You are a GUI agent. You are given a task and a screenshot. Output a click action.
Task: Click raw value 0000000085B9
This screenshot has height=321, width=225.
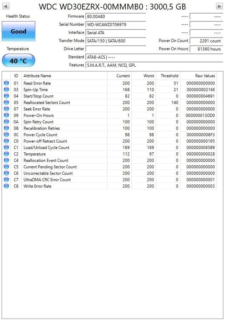click(201, 148)
